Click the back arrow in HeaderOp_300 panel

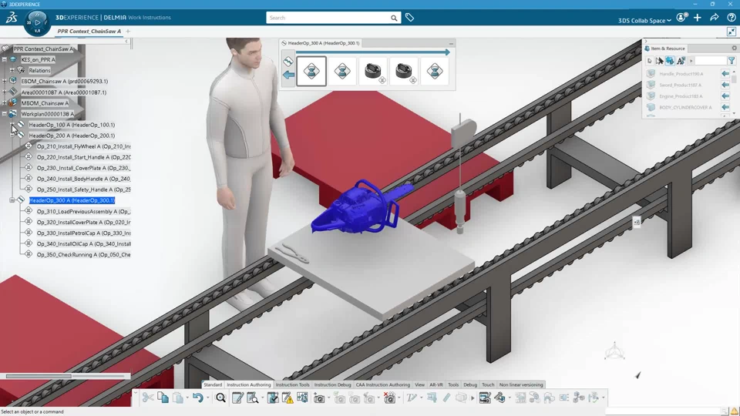pos(288,75)
